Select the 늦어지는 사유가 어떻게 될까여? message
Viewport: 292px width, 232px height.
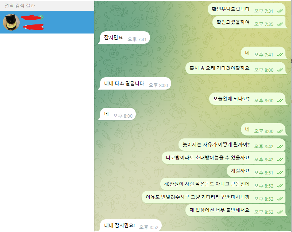232,145
